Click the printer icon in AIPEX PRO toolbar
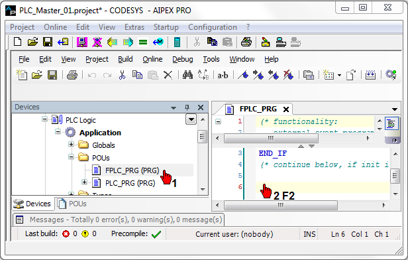The height and width of the screenshot is (260, 408). point(246,42)
